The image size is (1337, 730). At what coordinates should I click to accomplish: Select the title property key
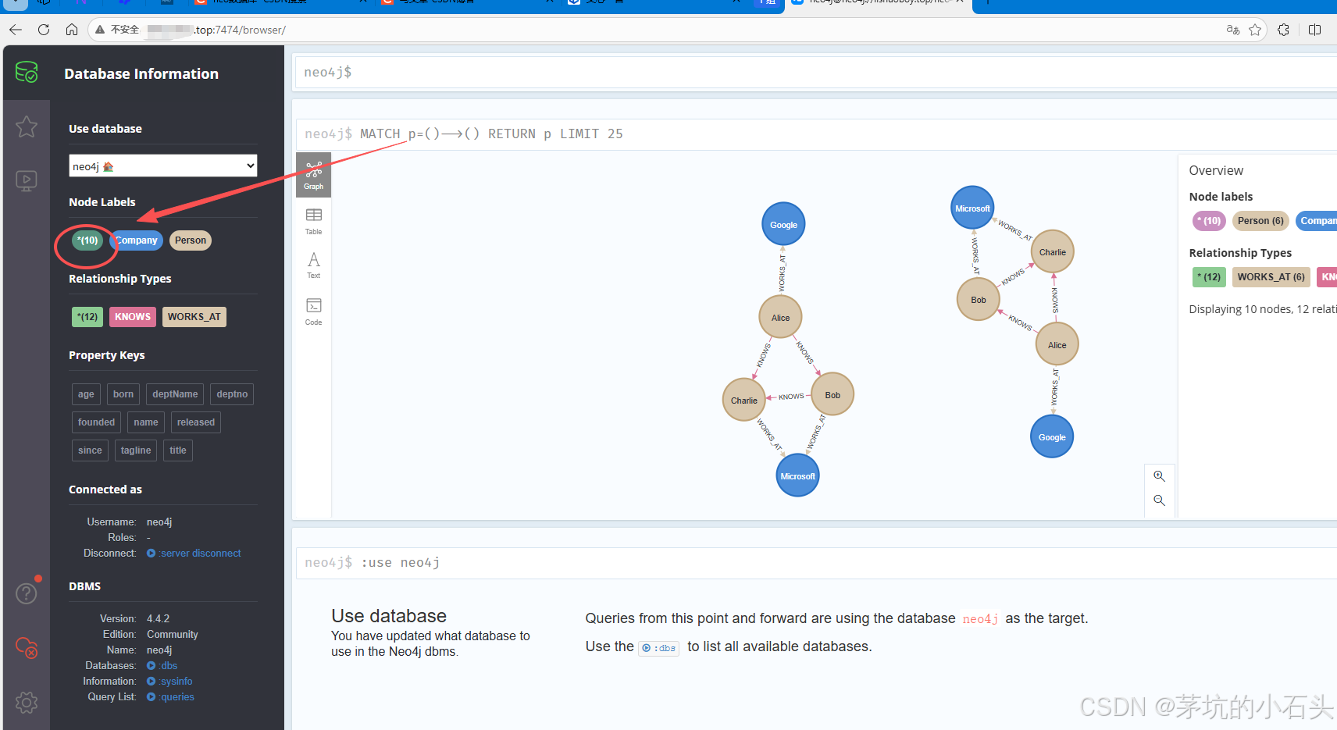coord(178,450)
